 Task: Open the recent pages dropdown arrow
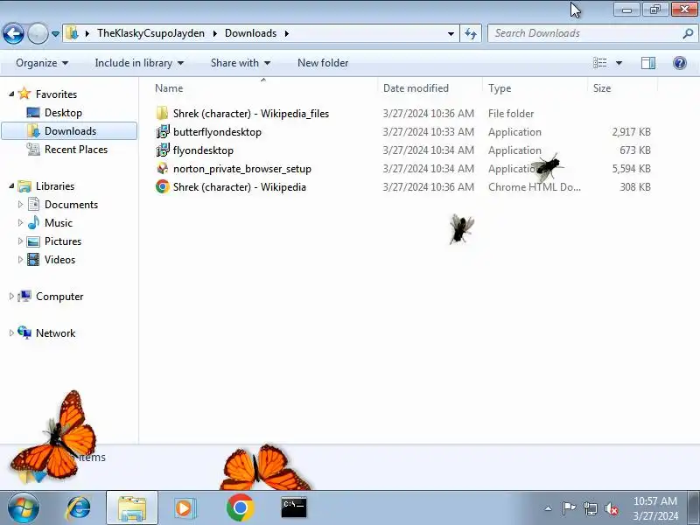tap(55, 34)
